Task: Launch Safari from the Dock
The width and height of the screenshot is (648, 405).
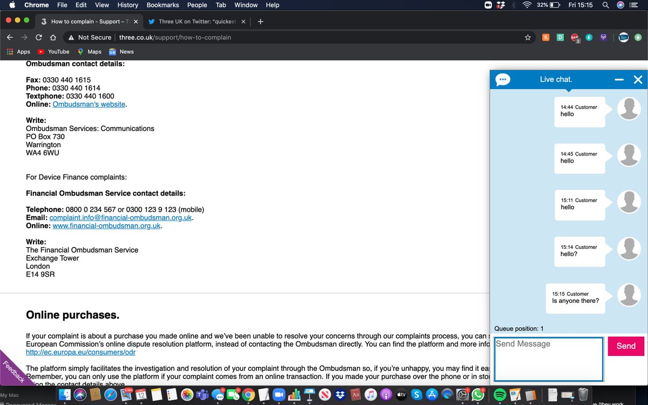Action: (111, 395)
